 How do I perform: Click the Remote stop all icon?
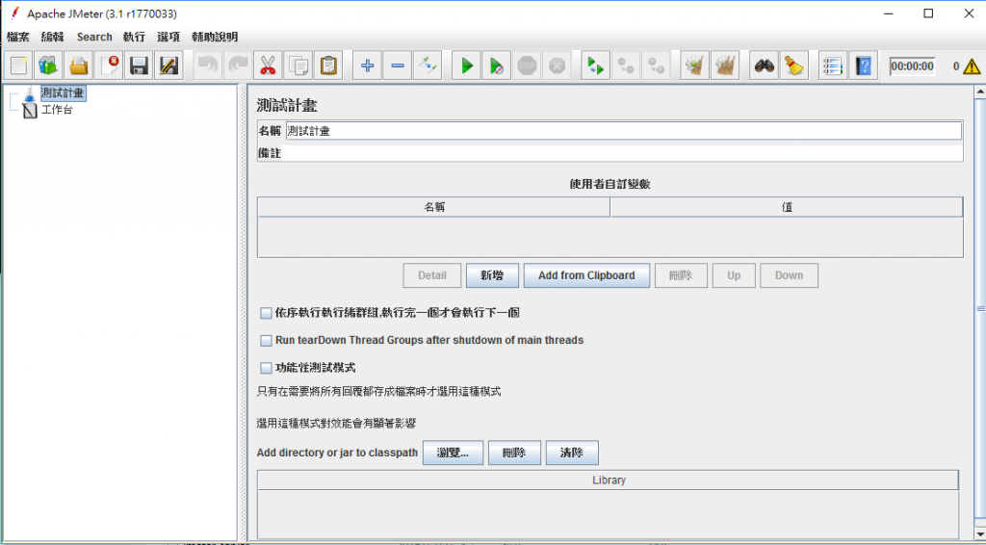tap(626, 65)
